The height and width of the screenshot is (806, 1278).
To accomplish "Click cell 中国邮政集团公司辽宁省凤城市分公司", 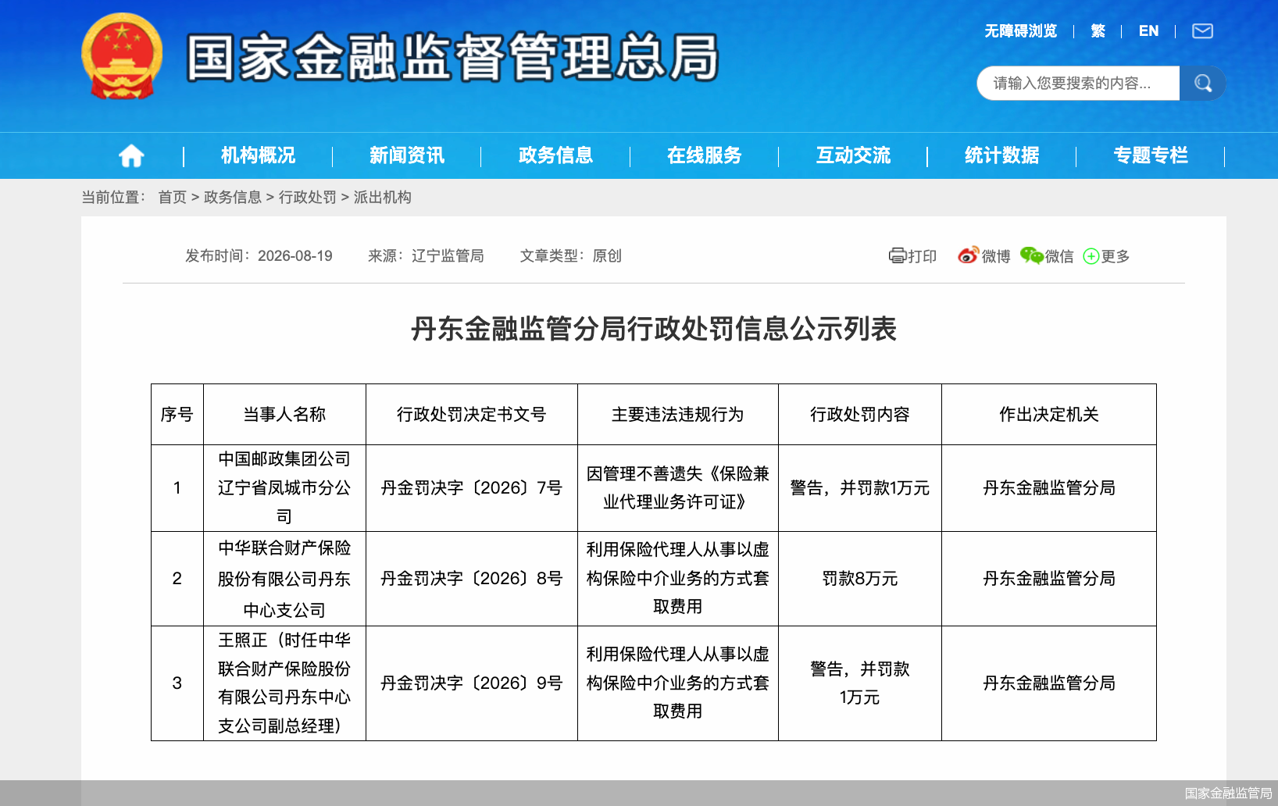I will (x=284, y=488).
